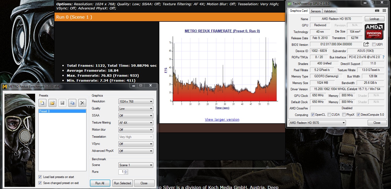Click the GPU-Z title bar icon
The width and height of the screenshot is (391, 189).
point(289,3)
